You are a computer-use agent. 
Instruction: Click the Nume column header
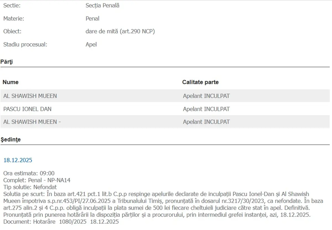click(x=11, y=82)
